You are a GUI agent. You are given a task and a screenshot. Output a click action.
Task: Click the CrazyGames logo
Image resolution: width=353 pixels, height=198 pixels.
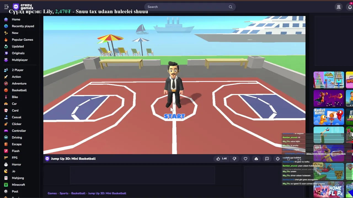pos(23,7)
